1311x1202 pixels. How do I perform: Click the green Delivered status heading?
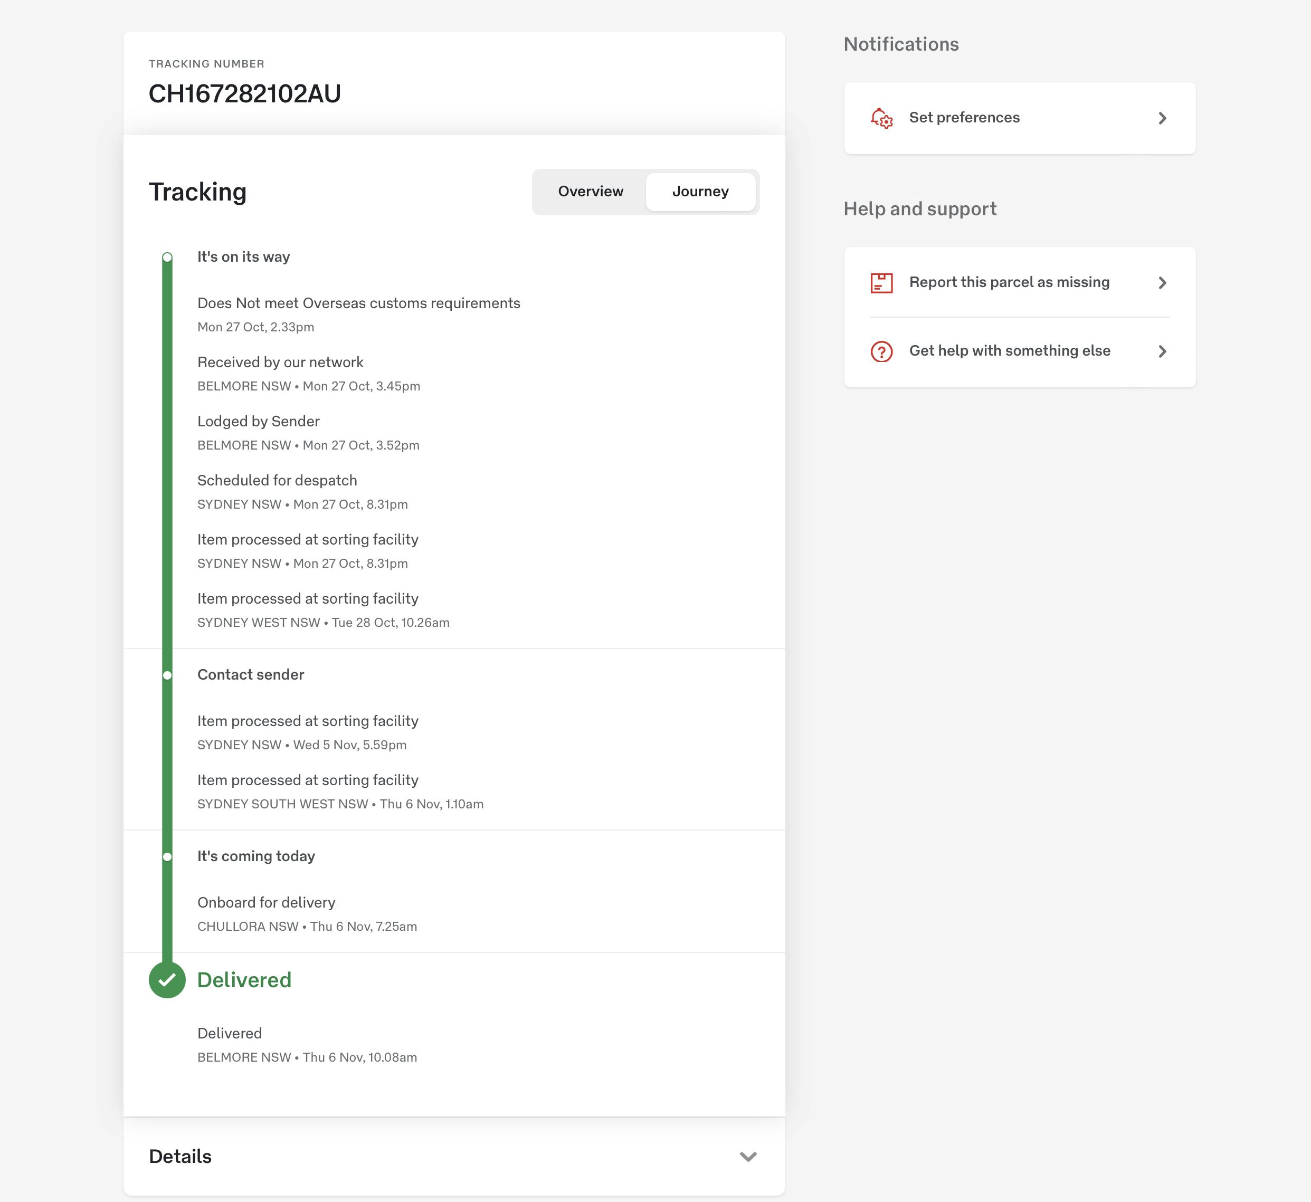point(244,979)
